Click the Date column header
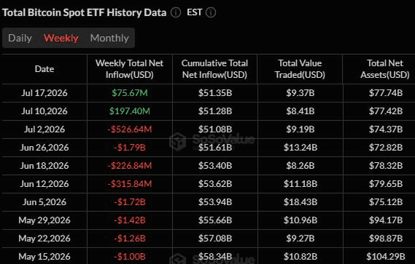Viewport: 415px width, 264px height. 44,69
